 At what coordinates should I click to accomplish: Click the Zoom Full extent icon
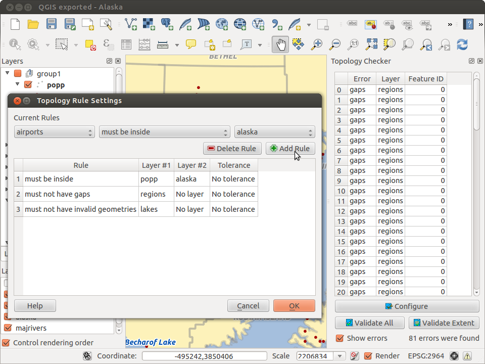[371, 44]
